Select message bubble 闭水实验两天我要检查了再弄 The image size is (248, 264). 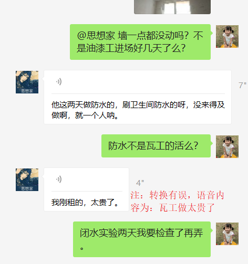click(142, 239)
